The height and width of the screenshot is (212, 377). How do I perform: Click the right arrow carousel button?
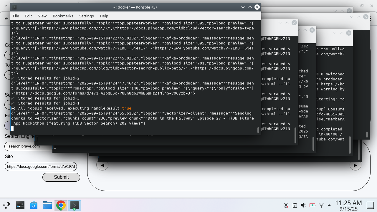pos(355,165)
